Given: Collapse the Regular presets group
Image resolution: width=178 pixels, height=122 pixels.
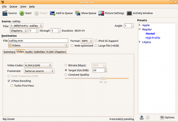Looking at the screenshot, I should pos(140,29).
